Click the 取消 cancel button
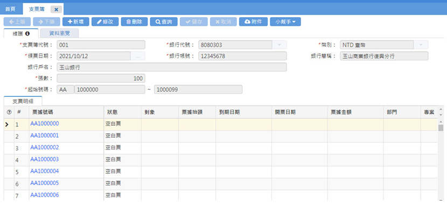This screenshot has height=207, width=447. (223, 22)
